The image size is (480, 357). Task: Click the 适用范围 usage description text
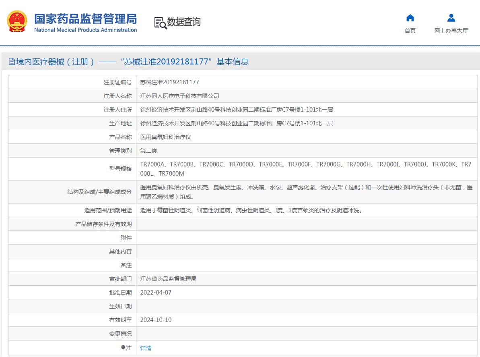click(x=251, y=210)
